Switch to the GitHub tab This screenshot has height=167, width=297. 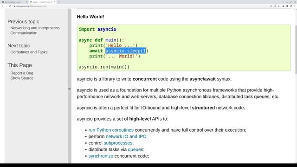pos(14,2)
